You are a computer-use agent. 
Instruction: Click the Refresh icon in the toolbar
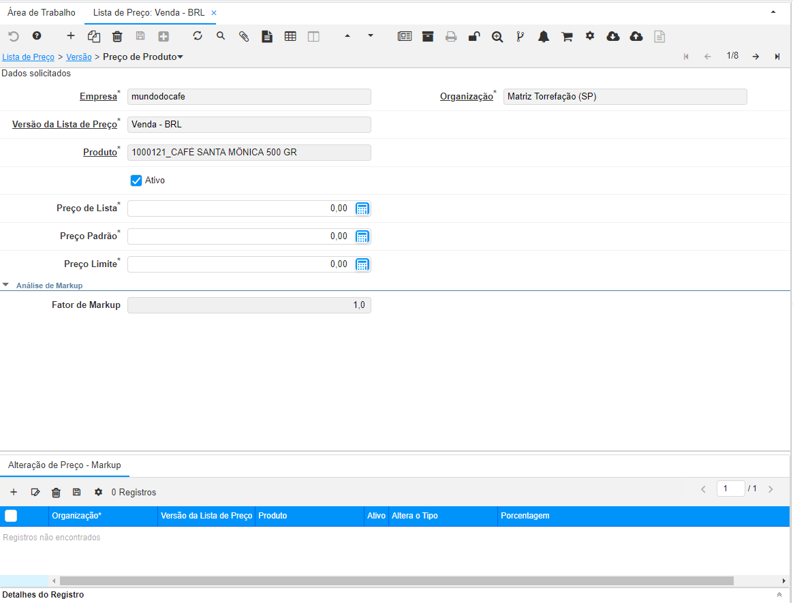click(x=198, y=36)
